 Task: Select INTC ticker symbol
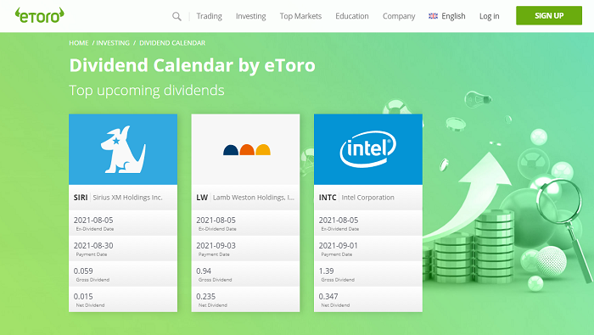point(328,198)
